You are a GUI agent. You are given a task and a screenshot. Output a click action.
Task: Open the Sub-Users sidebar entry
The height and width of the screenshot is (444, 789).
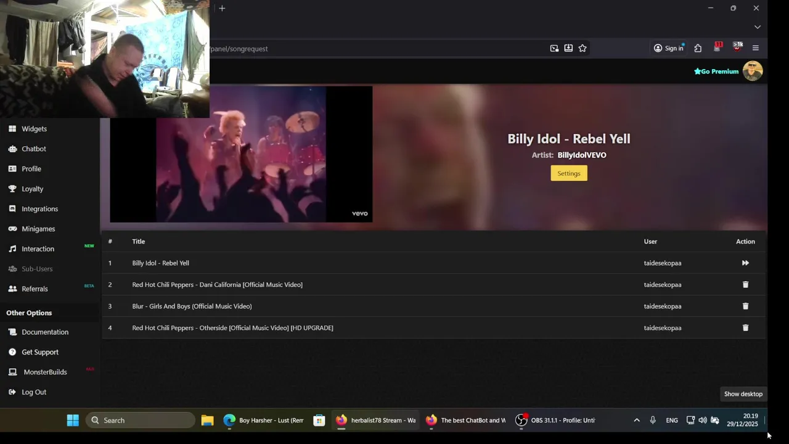[x=37, y=269]
